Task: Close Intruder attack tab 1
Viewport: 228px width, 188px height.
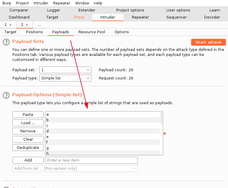Action: click(11, 25)
